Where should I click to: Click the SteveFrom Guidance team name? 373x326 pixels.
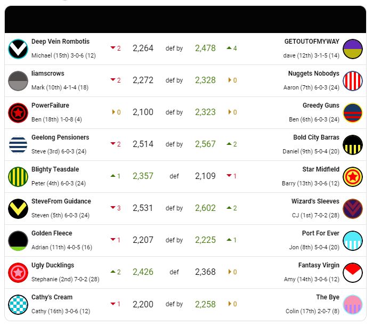[61, 201]
